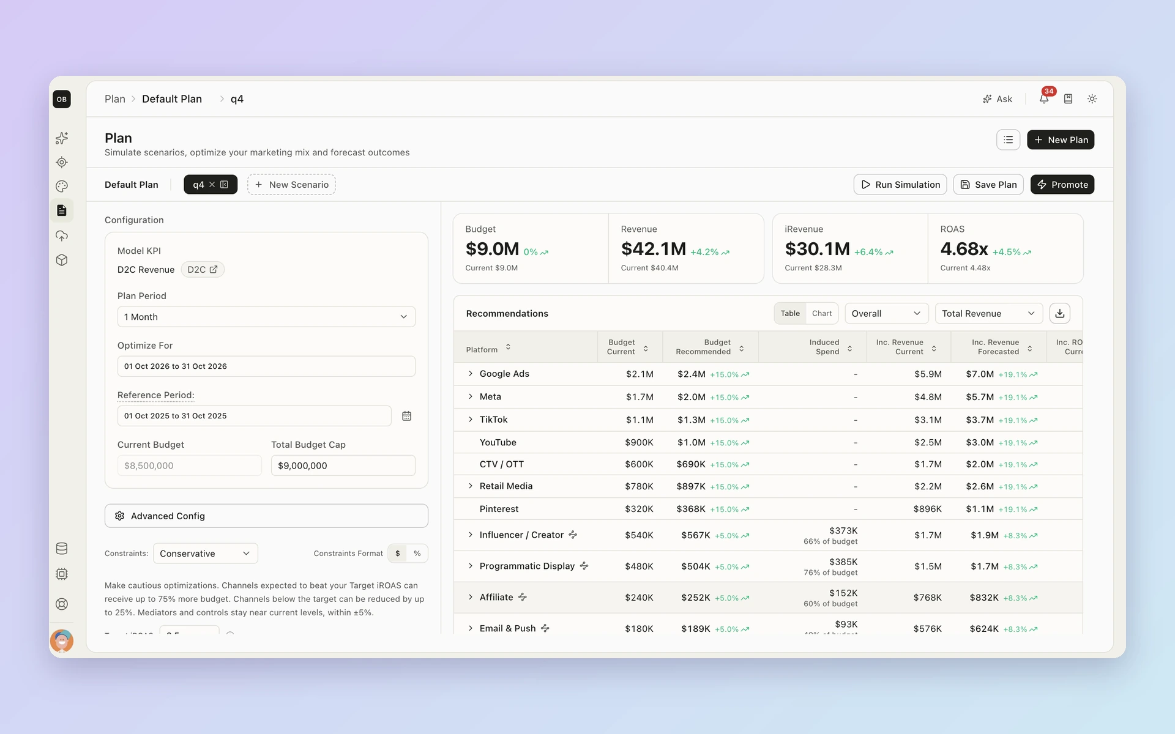Switch constraints format to dollars
The image size is (1175, 734).
click(x=398, y=554)
